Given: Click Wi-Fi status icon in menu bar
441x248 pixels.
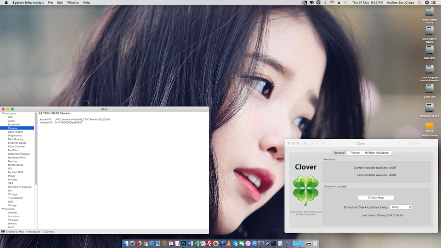Looking at the screenshot, I should pyautogui.click(x=332, y=3).
